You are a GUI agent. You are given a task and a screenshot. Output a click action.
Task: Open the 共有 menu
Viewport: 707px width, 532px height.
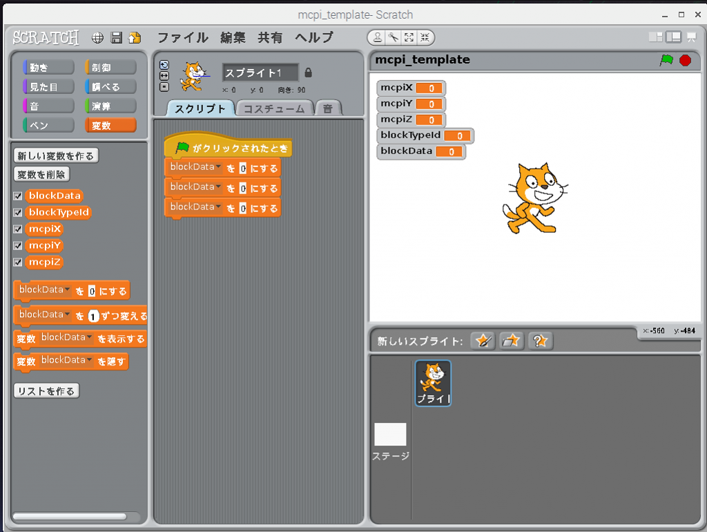pos(270,37)
